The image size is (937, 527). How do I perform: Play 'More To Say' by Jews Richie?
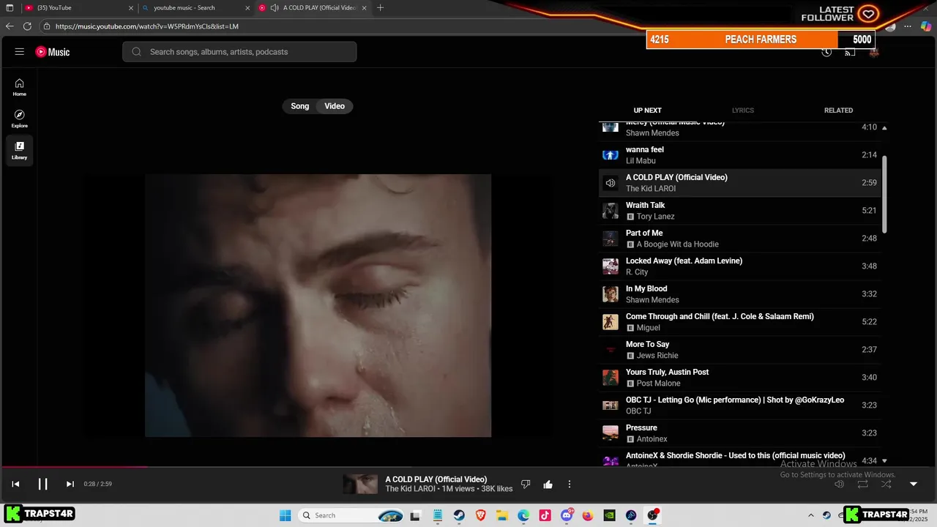click(x=739, y=350)
